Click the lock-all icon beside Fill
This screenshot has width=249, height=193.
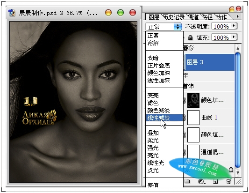tap(190, 38)
